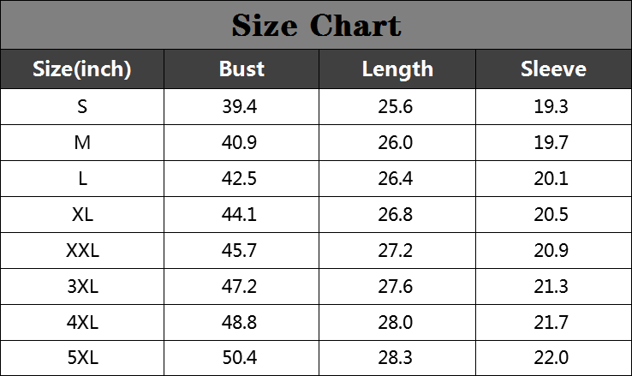Select the XXL size row label
This screenshot has width=632, height=376.
coord(82,250)
